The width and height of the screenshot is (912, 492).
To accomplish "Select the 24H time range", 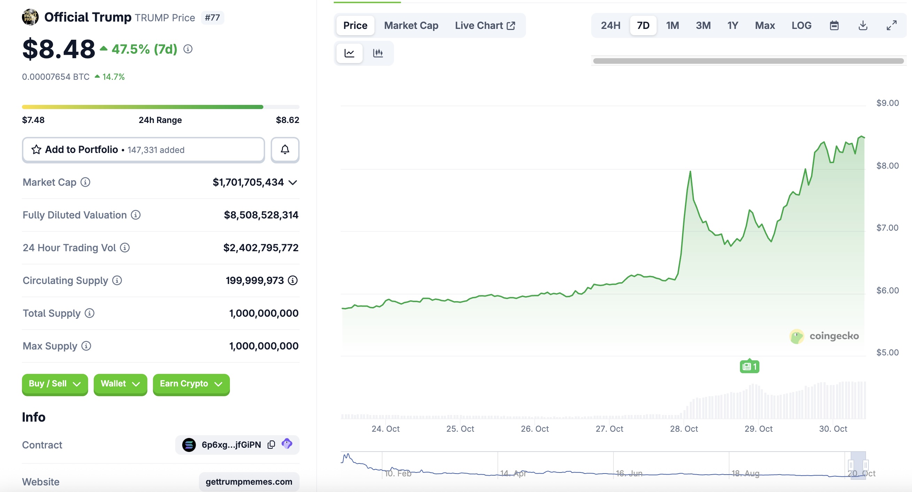I will coord(610,25).
